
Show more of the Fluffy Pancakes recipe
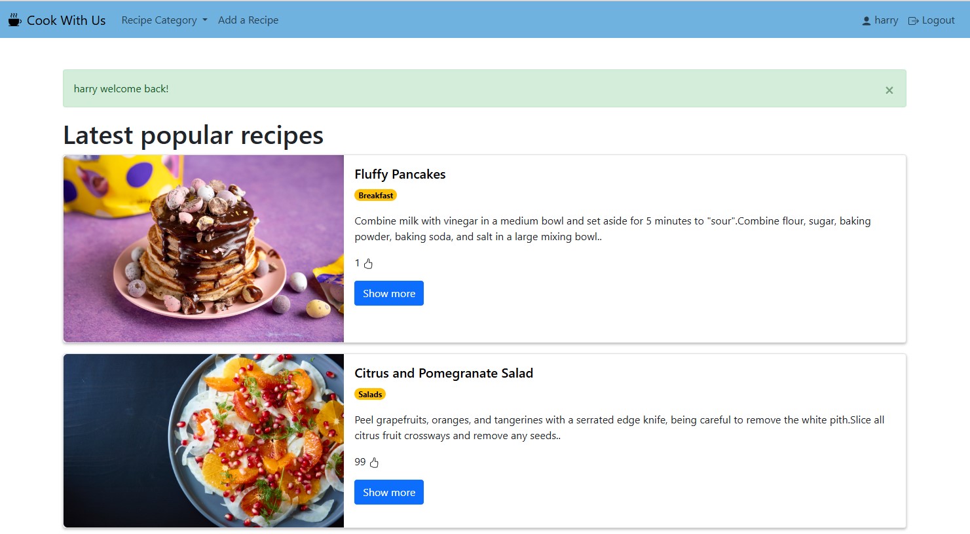tap(389, 293)
